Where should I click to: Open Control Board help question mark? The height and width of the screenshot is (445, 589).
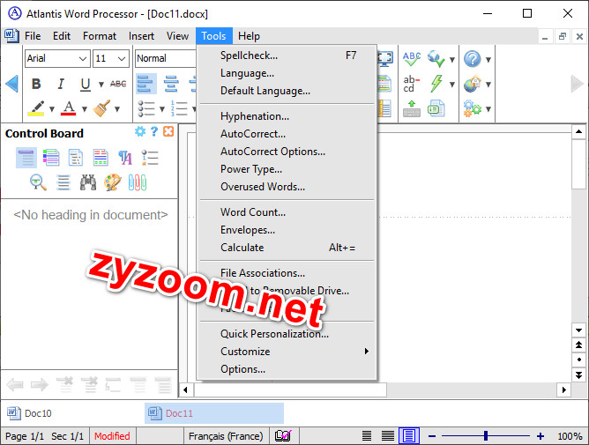(154, 131)
